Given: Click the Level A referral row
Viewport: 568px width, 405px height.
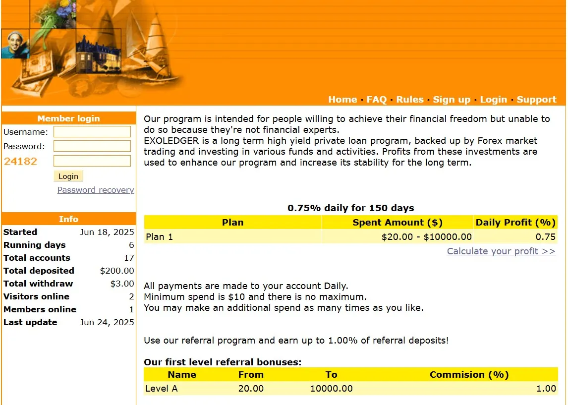Looking at the screenshot, I should coord(350,389).
